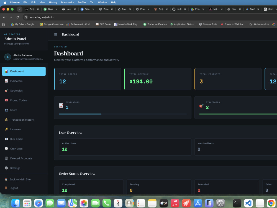Click the address bar URL aatrading.us/admin
This screenshot has height=208, width=277.
(x=42, y=17)
